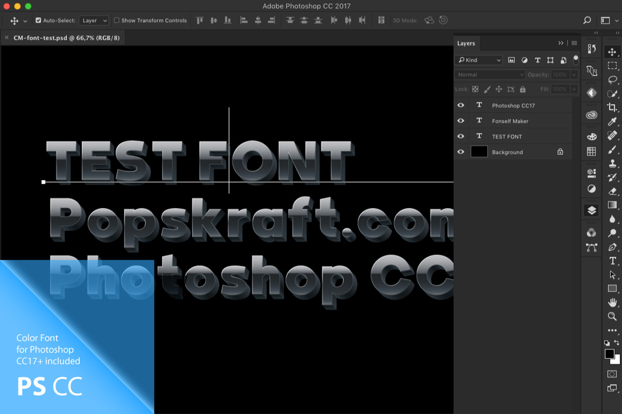Collapse the Layers panel with double arrows

pyautogui.click(x=561, y=43)
